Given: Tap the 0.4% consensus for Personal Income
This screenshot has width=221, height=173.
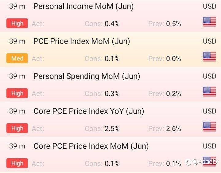Looking at the screenshot, I should click(x=112, y=24).
